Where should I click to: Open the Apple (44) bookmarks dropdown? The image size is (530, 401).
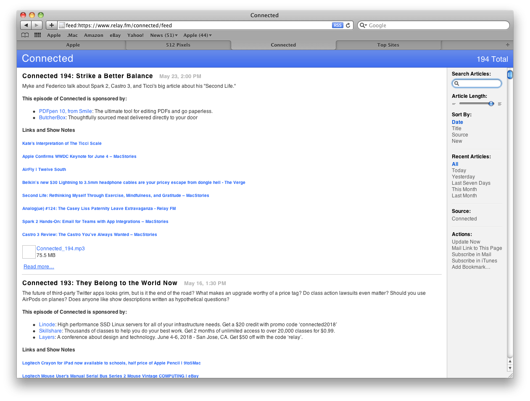click(198, 35)
